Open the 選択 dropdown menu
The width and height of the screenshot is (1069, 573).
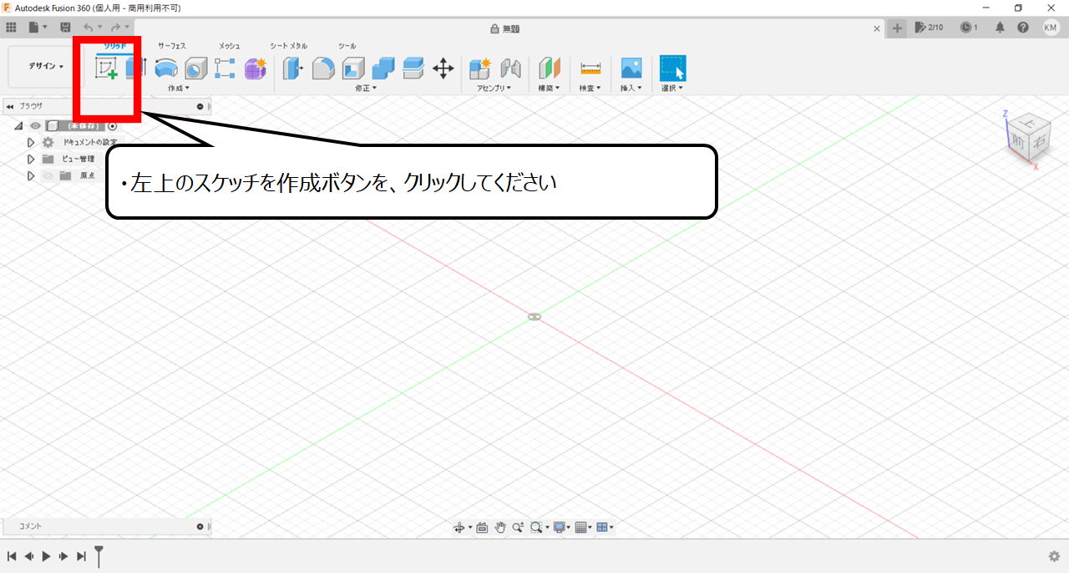[672, 88]
